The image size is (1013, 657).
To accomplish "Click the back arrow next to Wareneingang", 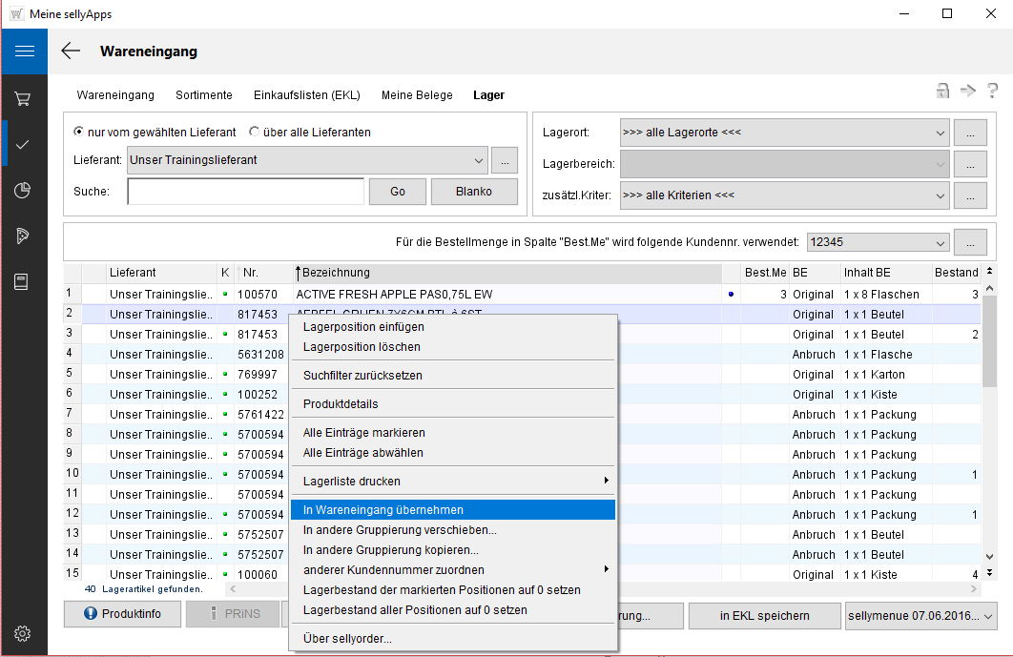I will 71,51.
